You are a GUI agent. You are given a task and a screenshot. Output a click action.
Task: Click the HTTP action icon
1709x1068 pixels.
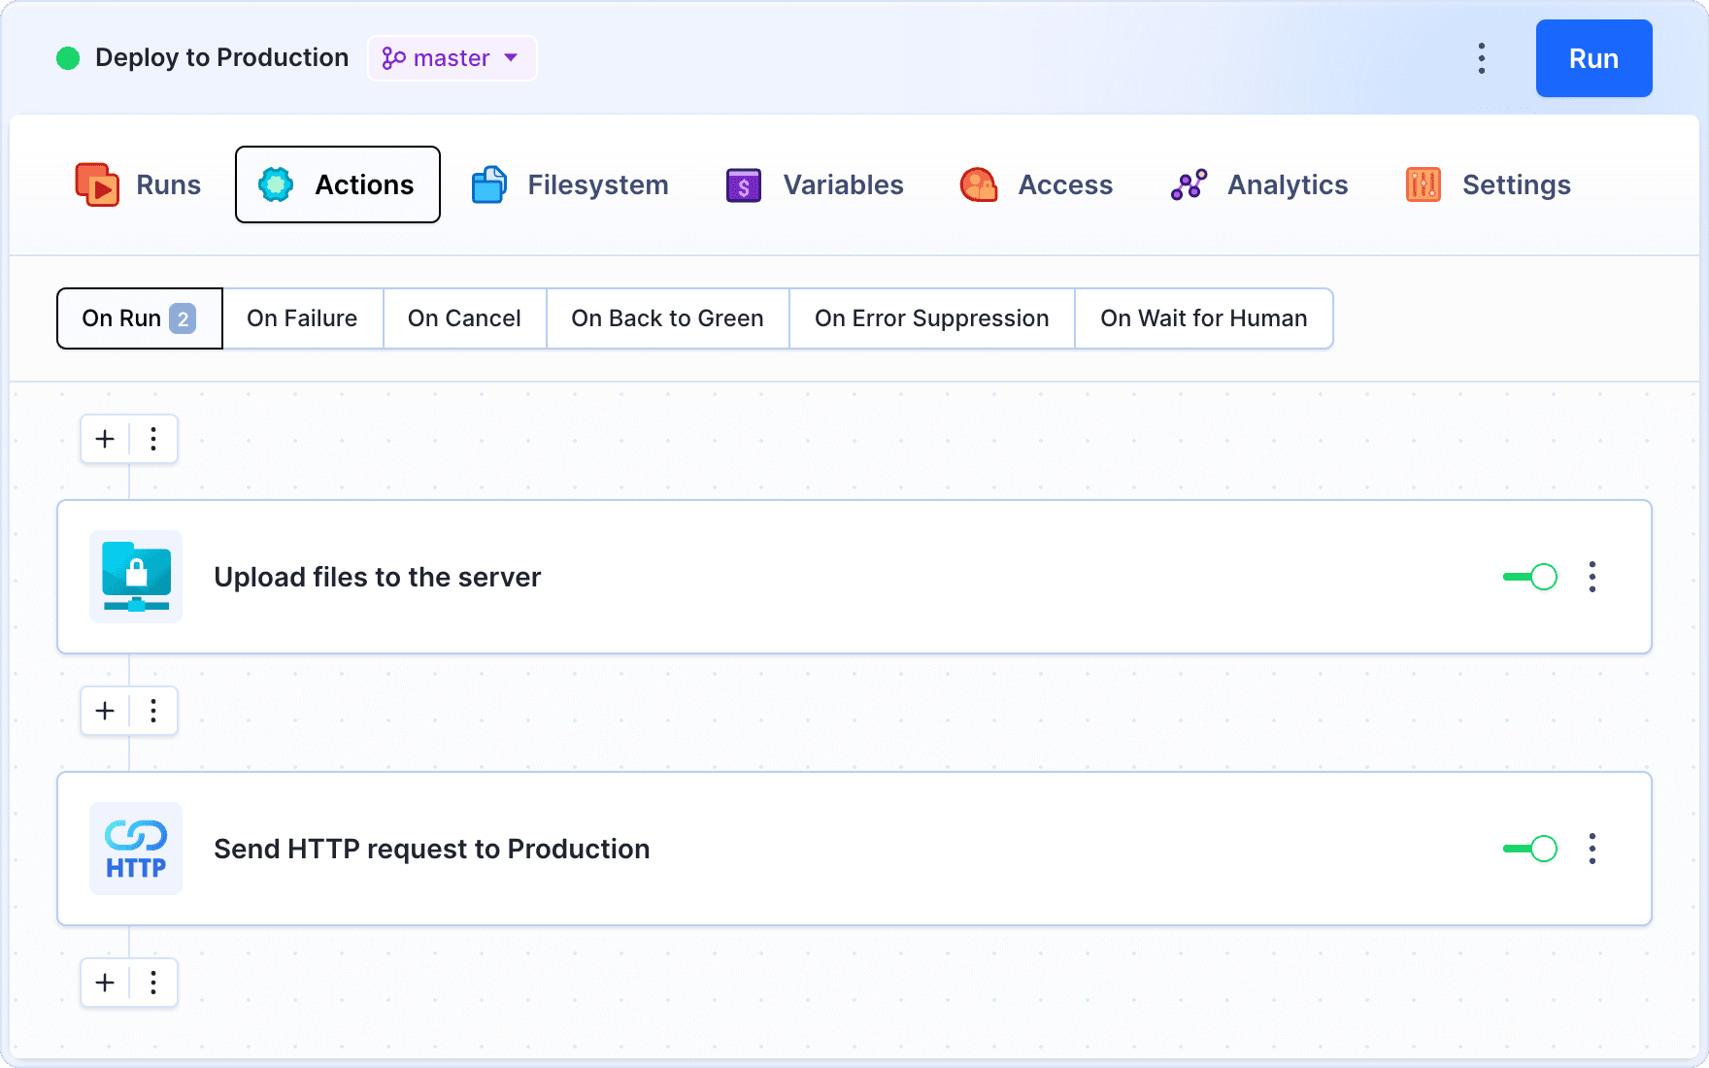135,849
